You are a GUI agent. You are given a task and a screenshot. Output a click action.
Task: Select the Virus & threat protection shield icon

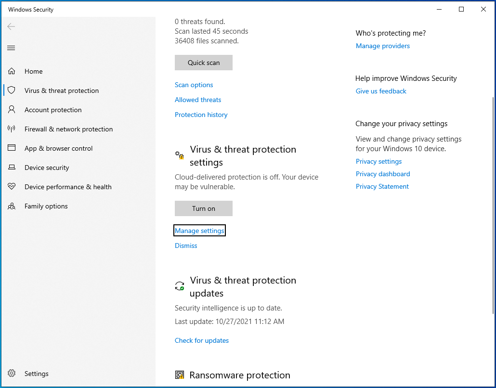coord(12,91)
